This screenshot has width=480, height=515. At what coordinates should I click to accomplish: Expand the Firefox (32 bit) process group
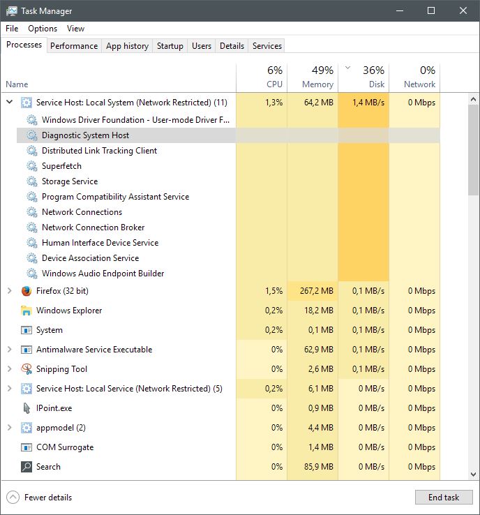tap(10, 291)
